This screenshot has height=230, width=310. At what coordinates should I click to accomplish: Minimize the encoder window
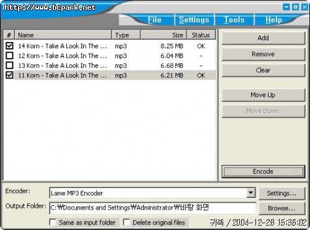tap(286, 7)
